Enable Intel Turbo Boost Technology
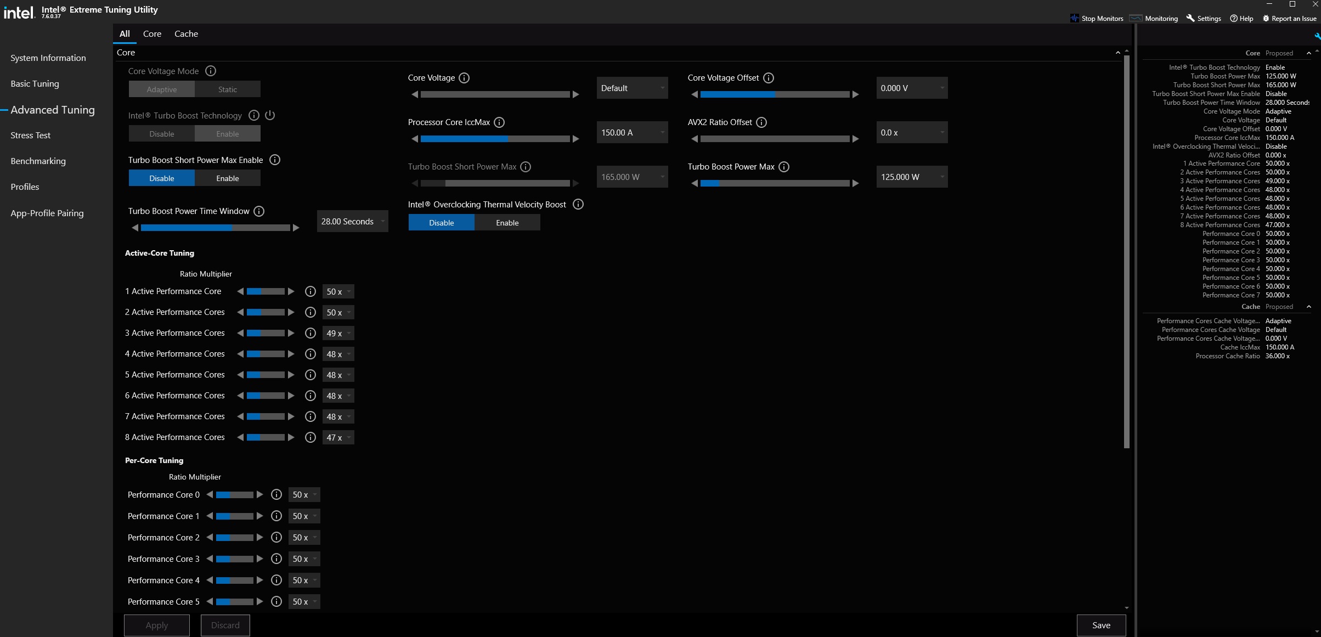 point(228,133)
